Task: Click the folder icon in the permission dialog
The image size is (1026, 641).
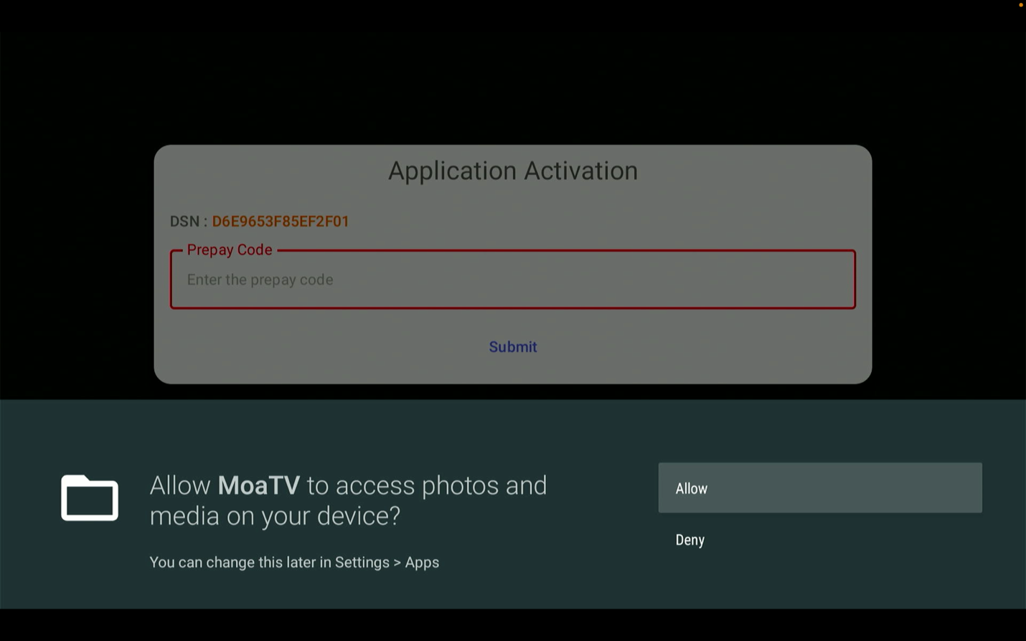Action: 90,498
